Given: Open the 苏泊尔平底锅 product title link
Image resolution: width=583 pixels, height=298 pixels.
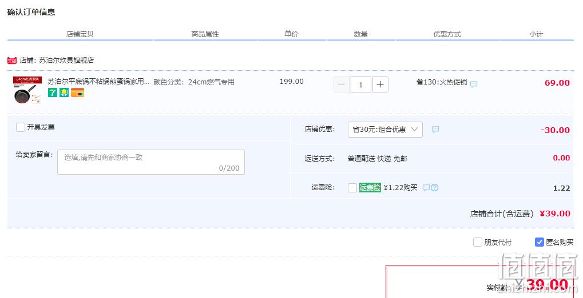Looking at the screenshot, I should point(98,82).
